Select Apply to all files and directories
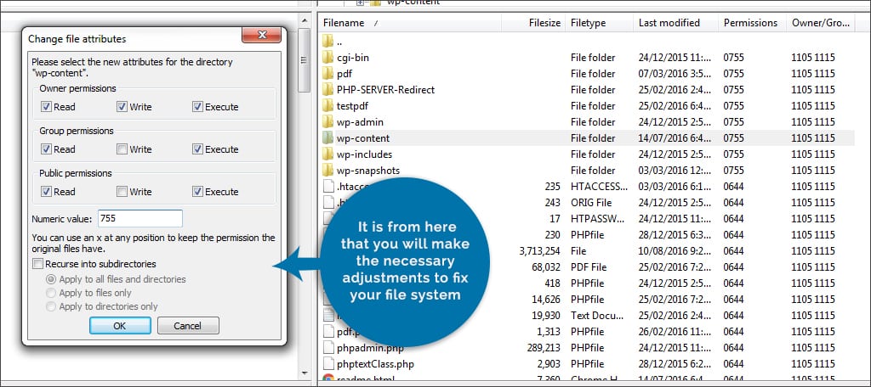This screenshot has height=387, width=871. (x=51, y=279)
